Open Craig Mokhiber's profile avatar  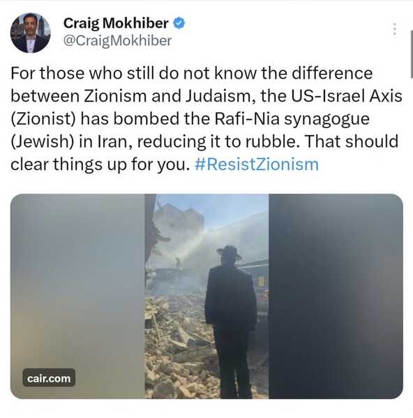tap(31, 33)
